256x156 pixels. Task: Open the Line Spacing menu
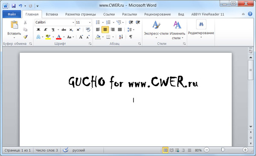[x=131, y=29]
